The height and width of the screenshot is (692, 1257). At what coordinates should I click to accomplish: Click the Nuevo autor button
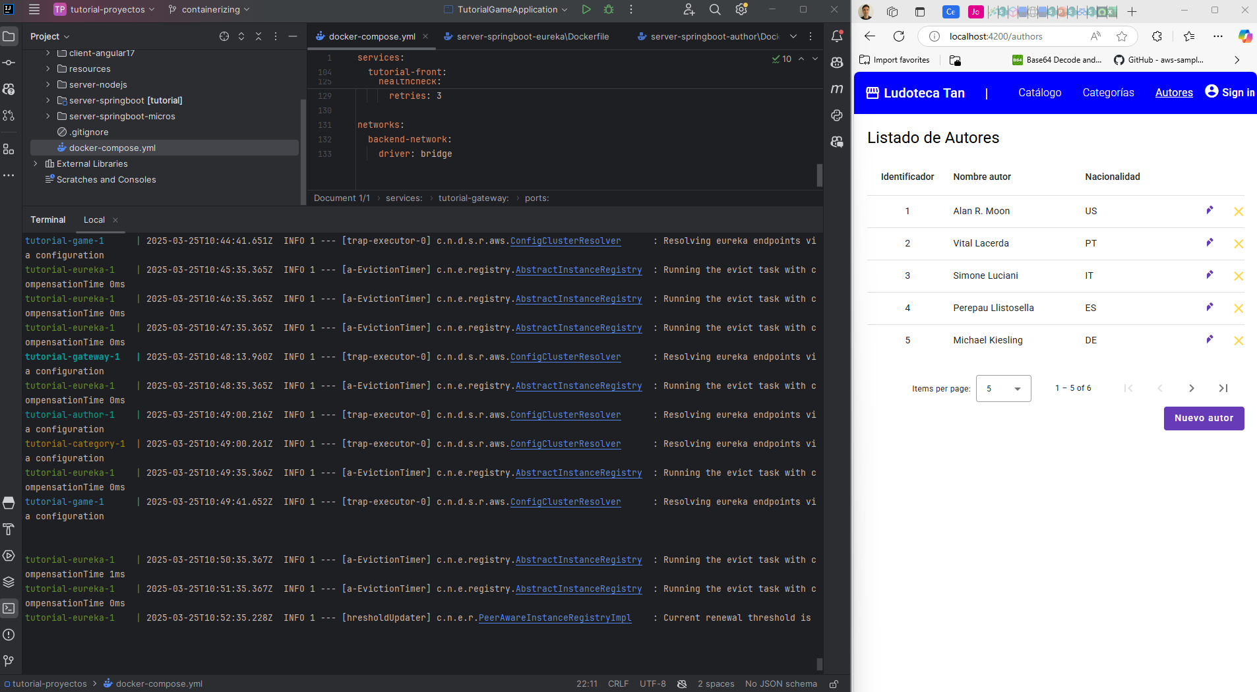(x=1203, y=418)
